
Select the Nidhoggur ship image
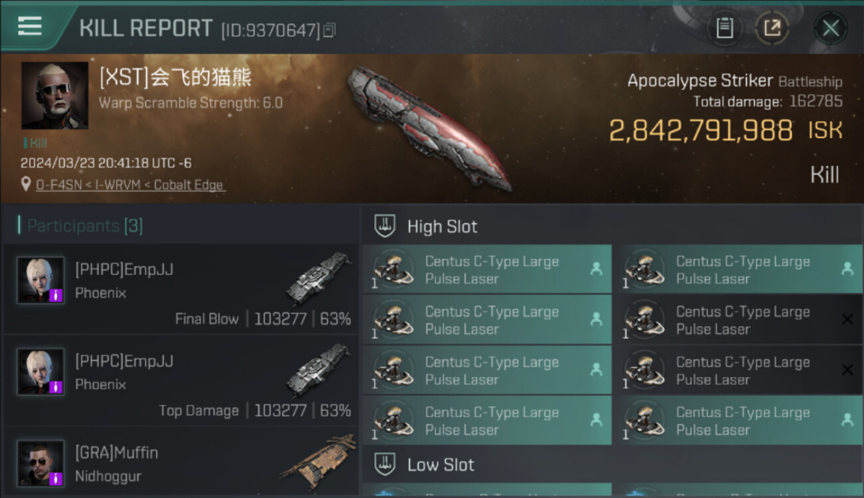[x=318, y=458]
